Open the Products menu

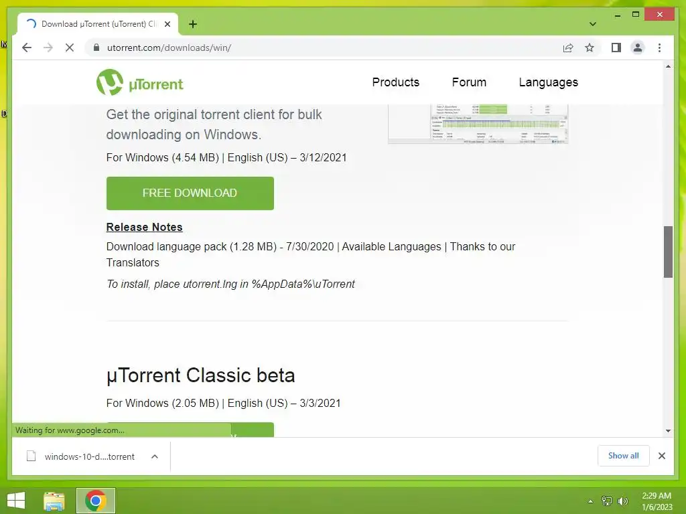(395, 82)
